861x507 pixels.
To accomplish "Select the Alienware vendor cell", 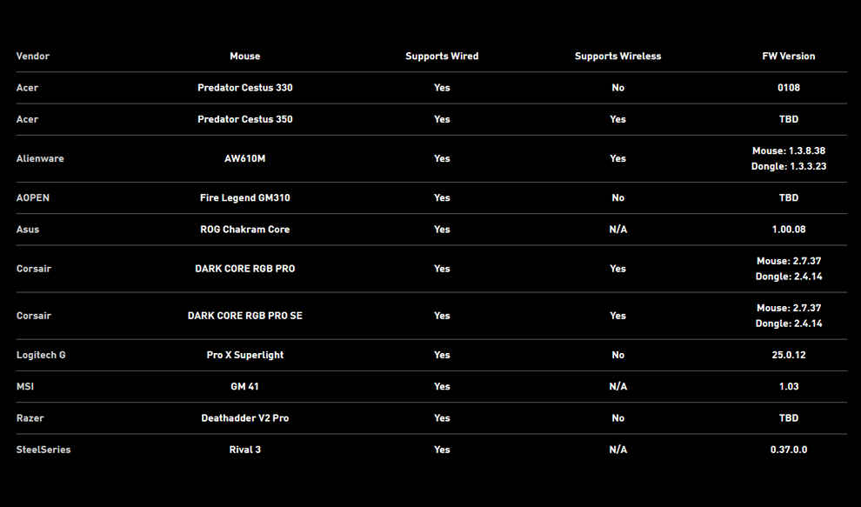I will tap(40, 159).
